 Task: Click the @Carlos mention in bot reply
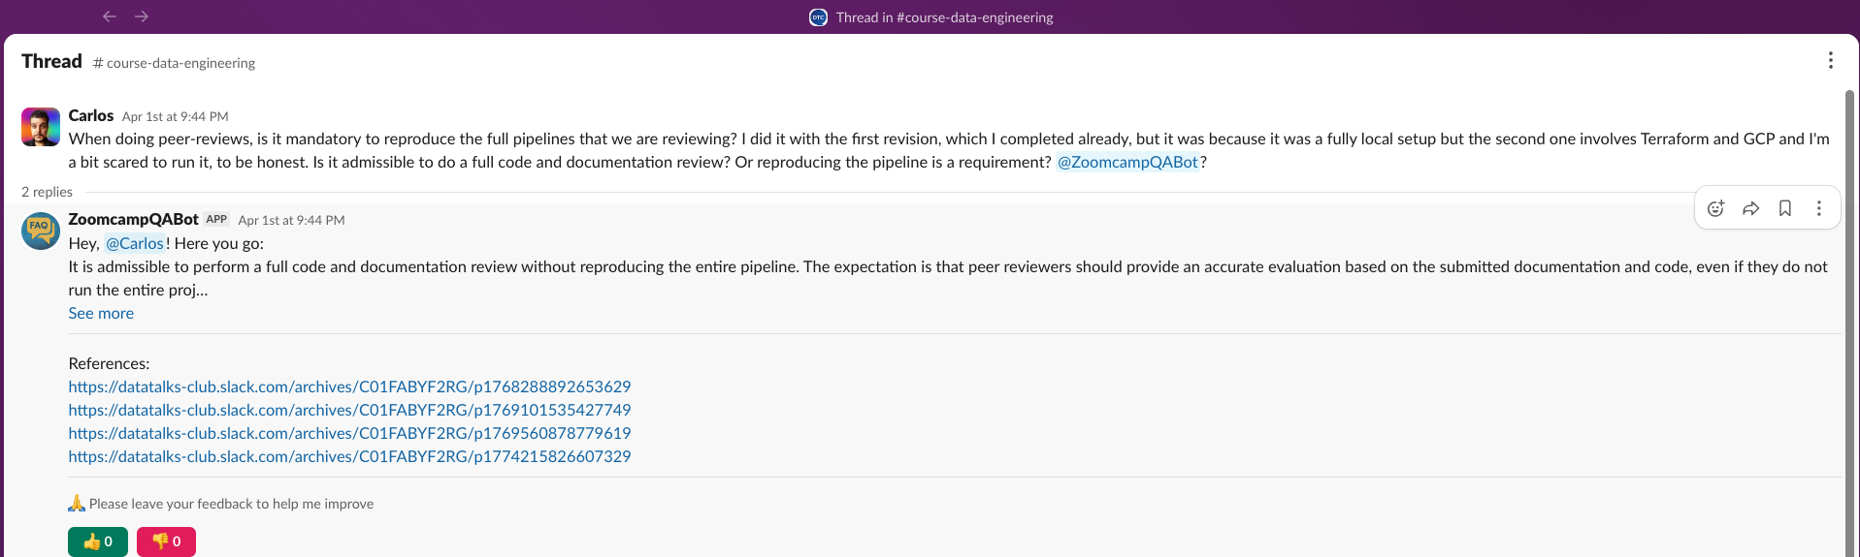(135, 243)
